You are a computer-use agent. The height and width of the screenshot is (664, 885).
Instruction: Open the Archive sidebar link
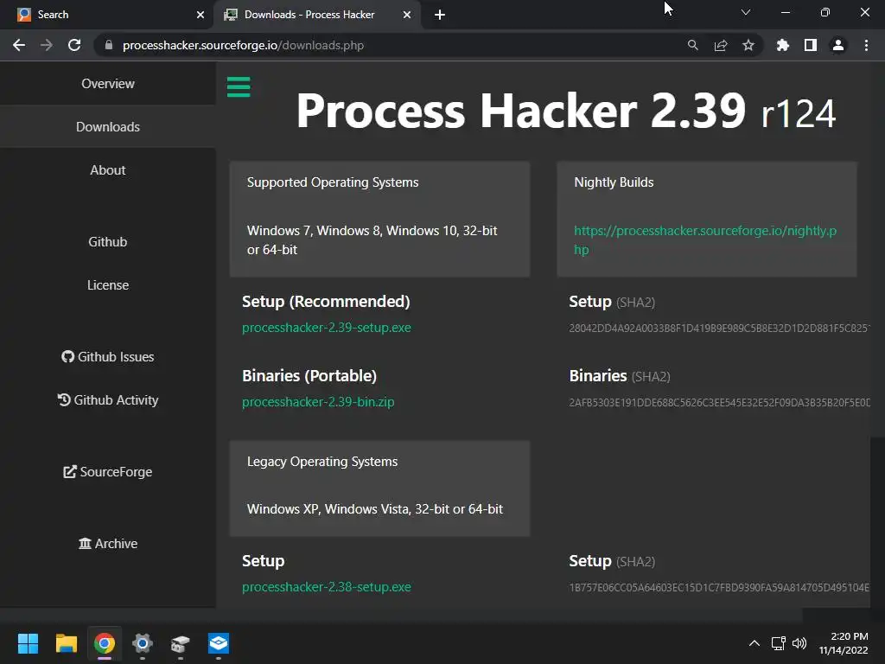point(108,543)
